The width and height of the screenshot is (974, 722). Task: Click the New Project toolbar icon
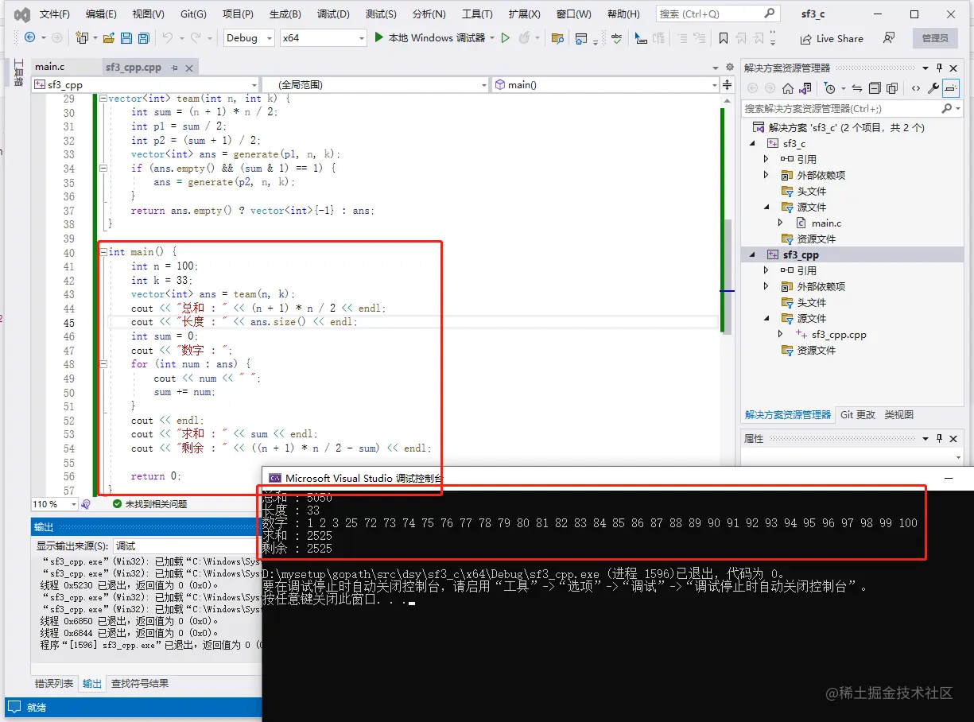pyautogui.click(x=81, y=37)
